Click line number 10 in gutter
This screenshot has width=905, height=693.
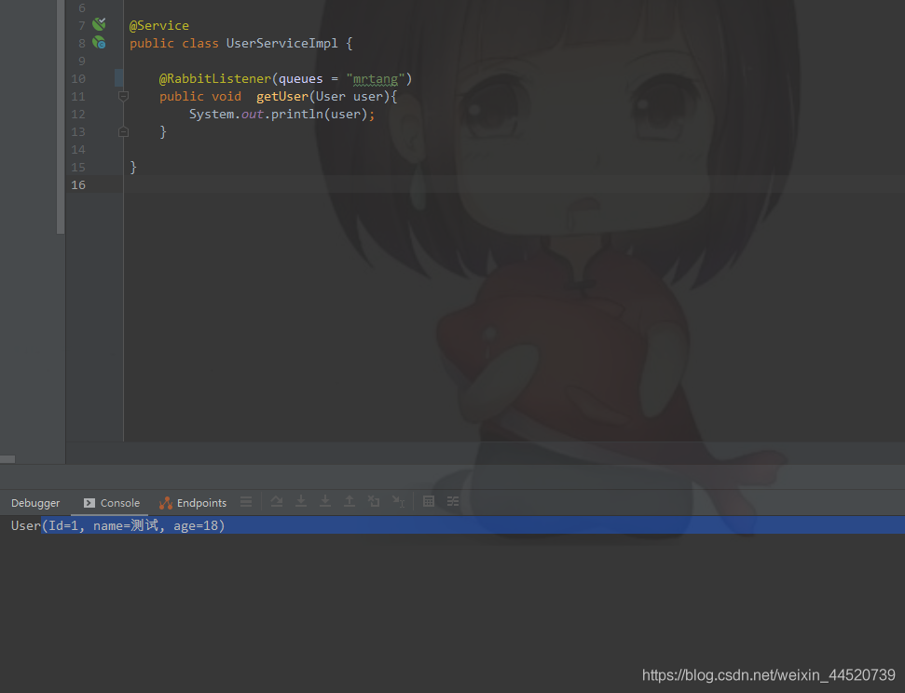coord(78,78)
